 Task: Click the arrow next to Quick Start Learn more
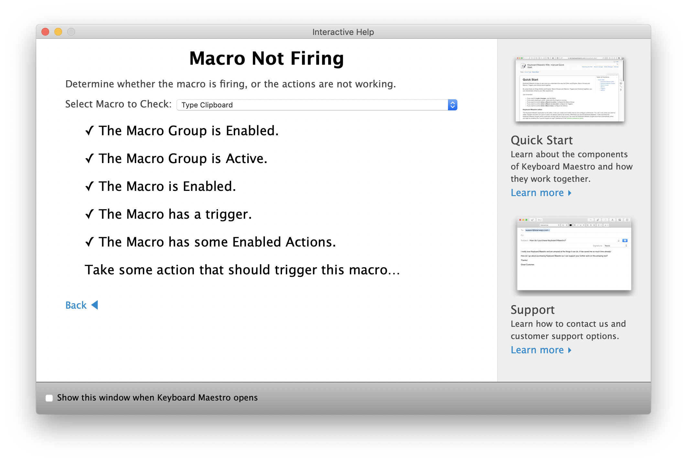(x=570, y=193)
